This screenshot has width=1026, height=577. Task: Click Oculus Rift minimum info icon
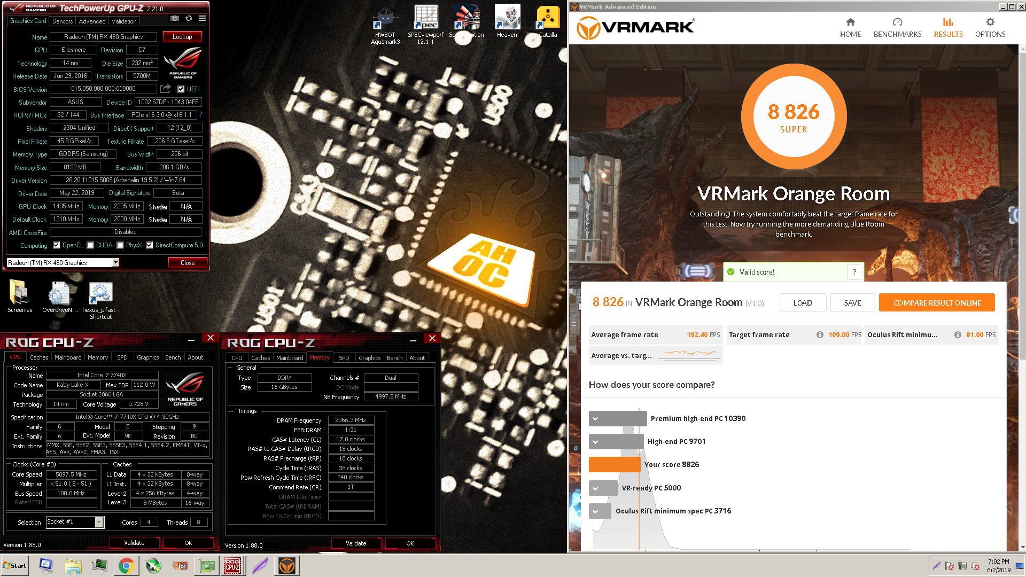958,335
